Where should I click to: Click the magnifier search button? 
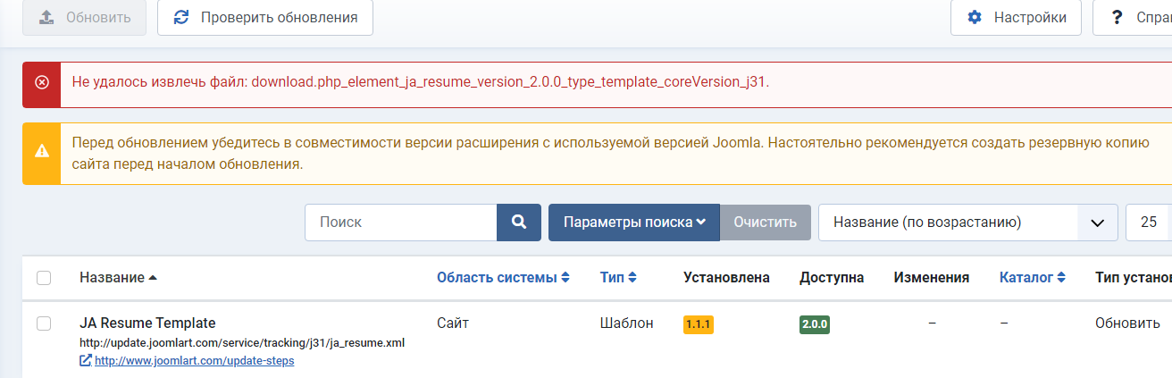(519, 223)
